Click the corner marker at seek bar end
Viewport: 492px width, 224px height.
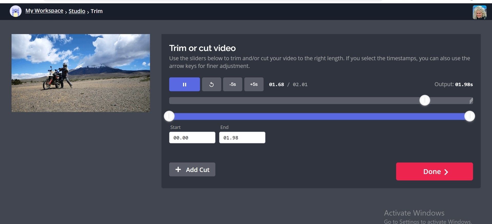tap(471, 101)
